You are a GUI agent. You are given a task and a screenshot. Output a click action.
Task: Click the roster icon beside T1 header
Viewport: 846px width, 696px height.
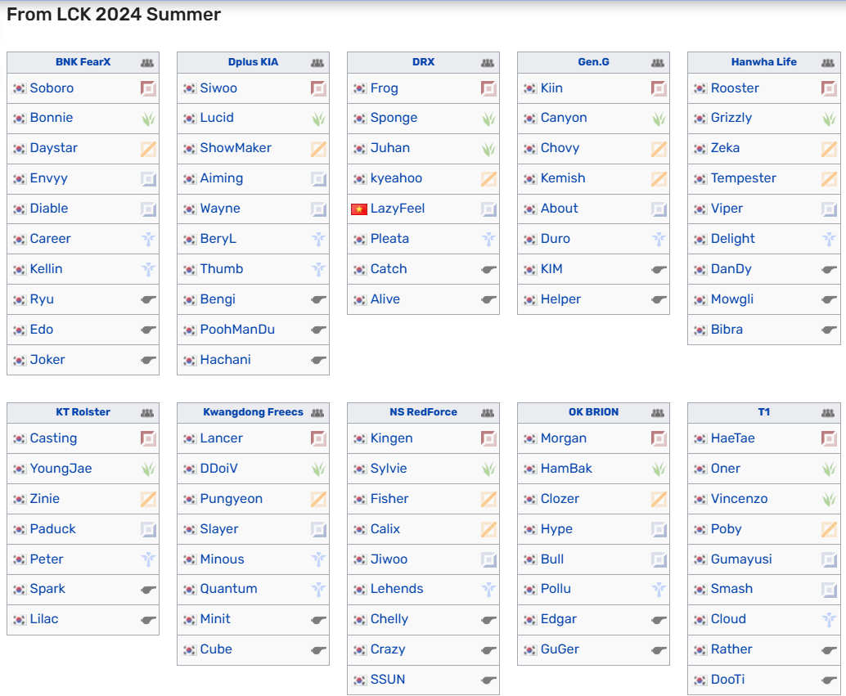828,413
